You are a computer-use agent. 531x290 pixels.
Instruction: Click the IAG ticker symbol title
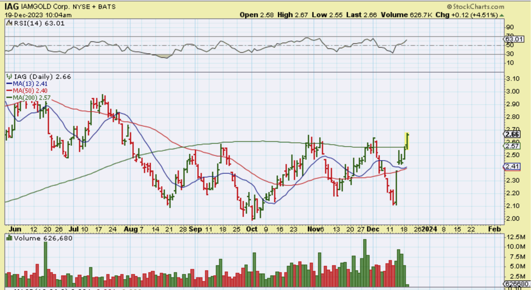point(12,6)
